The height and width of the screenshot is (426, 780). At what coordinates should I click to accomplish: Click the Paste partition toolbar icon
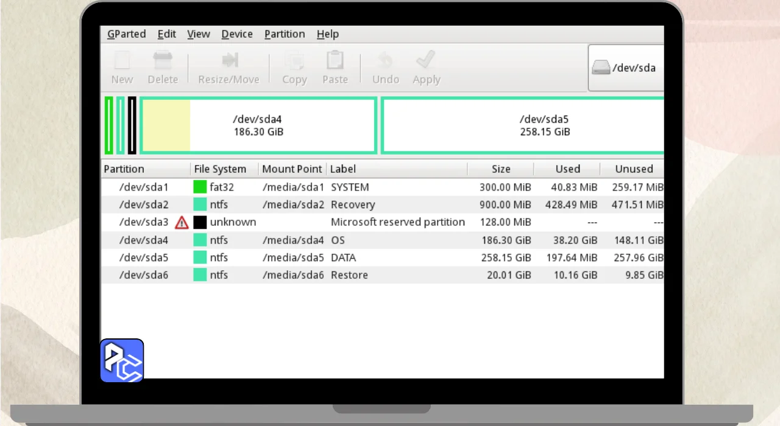pos(335,61)
